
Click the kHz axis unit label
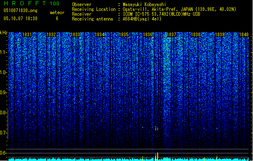4,33
